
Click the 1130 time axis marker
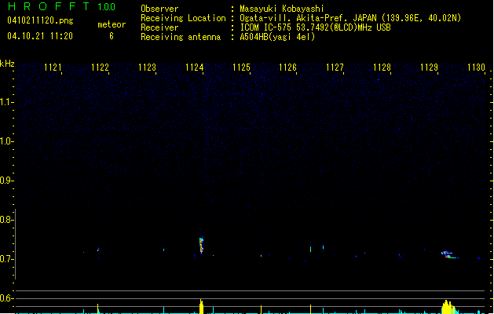click(476, 68)
